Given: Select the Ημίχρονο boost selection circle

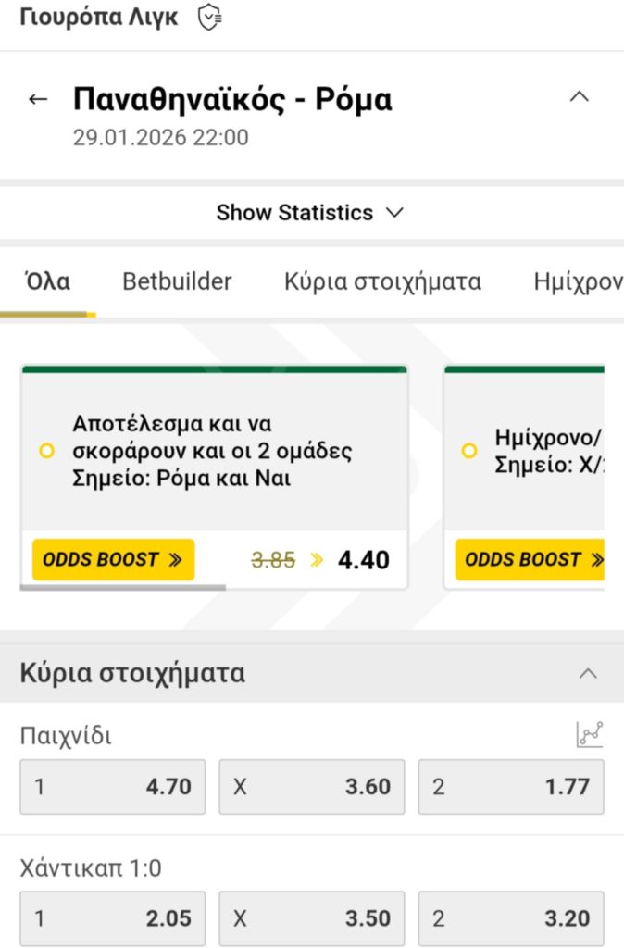Looking at the screenshot, I should (468, 451).
